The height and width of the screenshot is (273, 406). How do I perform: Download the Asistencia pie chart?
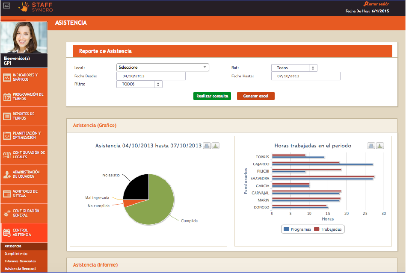coord(215,146)
